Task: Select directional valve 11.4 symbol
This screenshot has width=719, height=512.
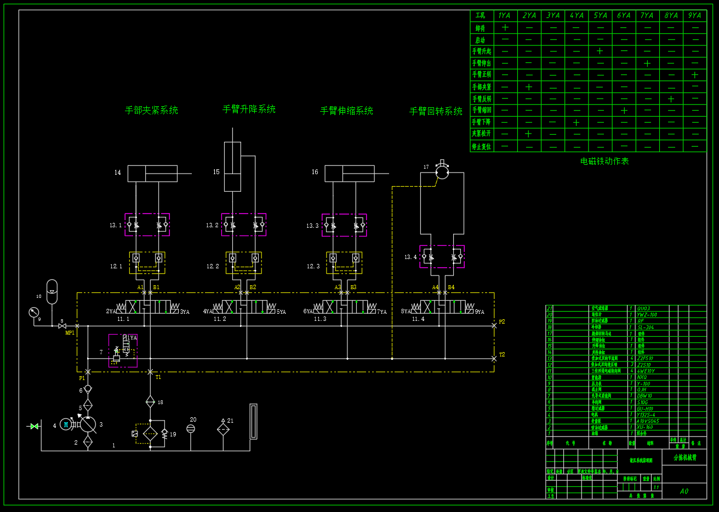Action: click(442, 307)
